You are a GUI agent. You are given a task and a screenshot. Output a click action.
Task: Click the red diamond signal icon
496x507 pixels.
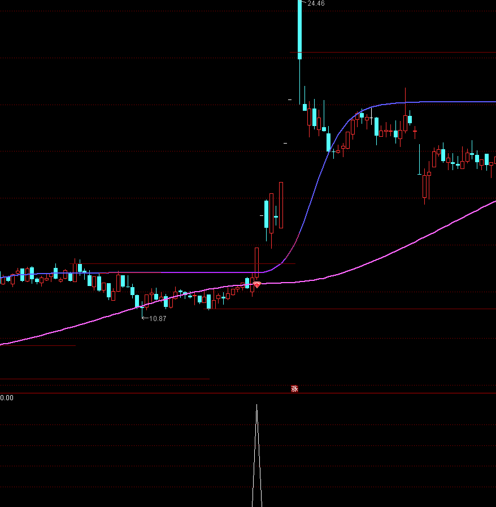click(x=256, y=285)
